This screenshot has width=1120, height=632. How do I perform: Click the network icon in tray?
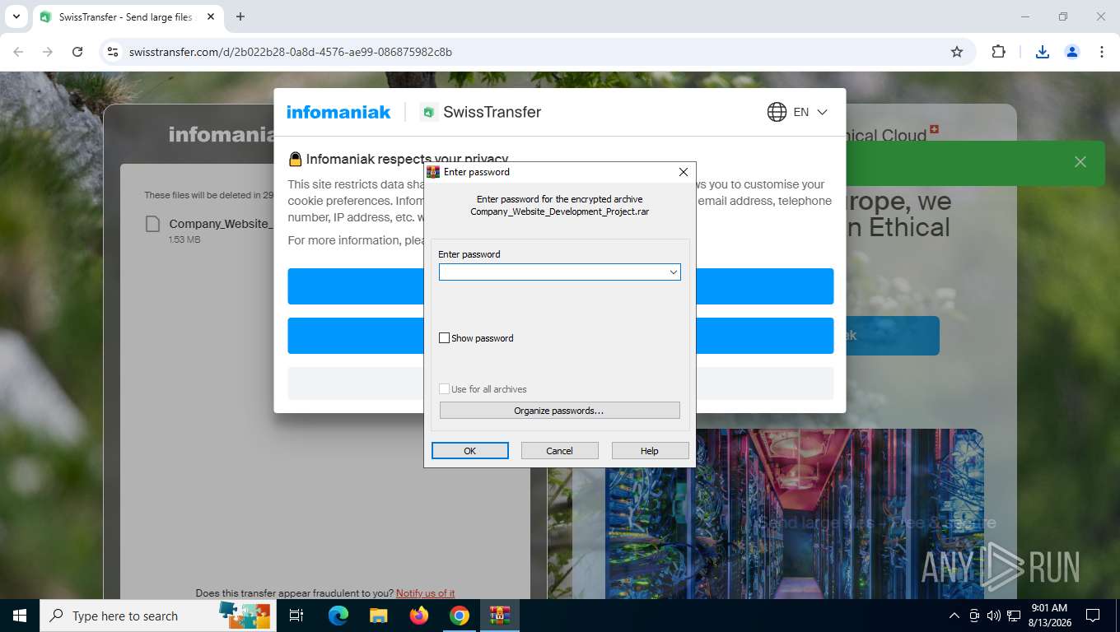point(1014,616)
